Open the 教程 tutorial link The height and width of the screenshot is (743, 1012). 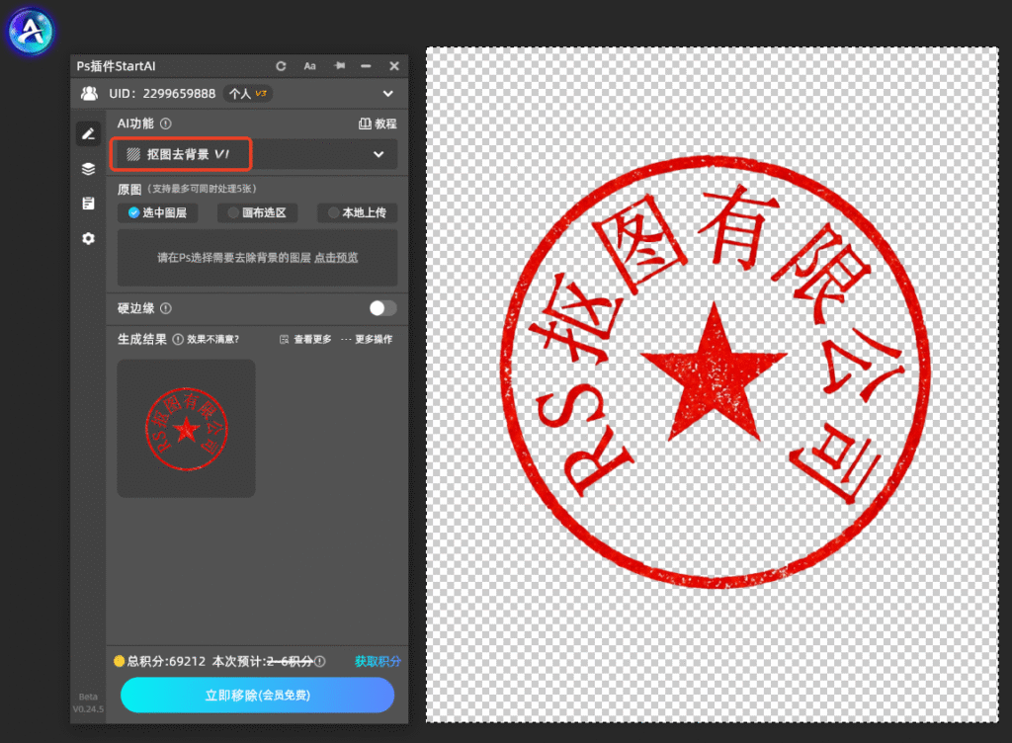(x=378, y=124)
